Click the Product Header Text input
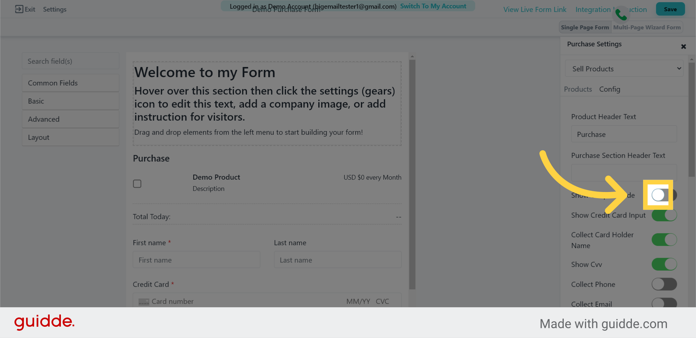 624,134
